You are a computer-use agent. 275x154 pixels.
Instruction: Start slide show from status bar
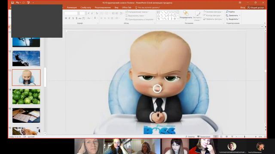click(232, 137)
